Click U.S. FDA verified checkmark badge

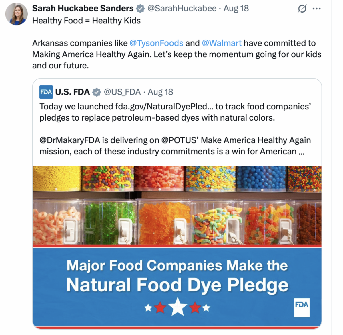tap(97, 92)
